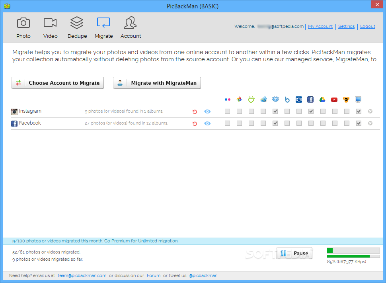The image size is (386, 283).
Task: Click the SmugMug smiley column icon
Action: 251,100
